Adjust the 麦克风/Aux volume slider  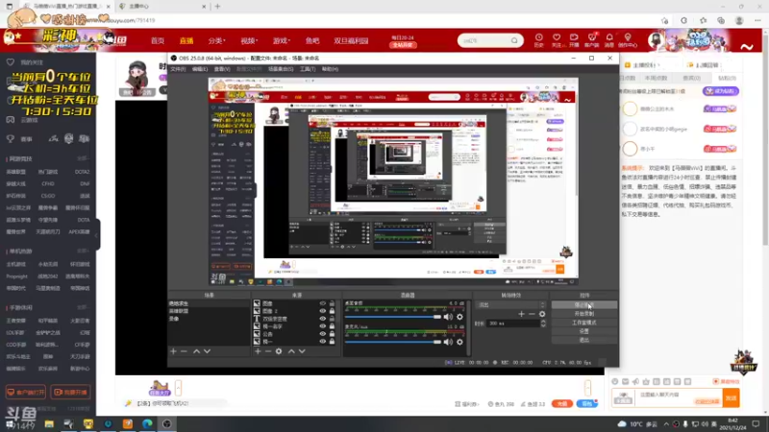click(393, 342)
